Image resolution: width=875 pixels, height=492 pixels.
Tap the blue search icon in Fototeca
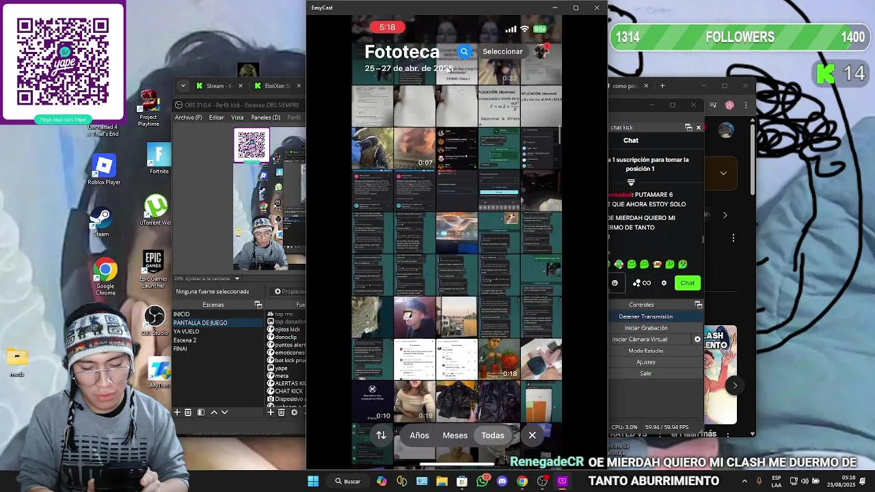point(464,51)
